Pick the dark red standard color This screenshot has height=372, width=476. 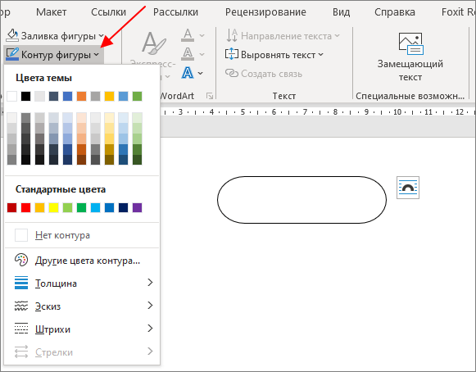click(x=11, y=207)
